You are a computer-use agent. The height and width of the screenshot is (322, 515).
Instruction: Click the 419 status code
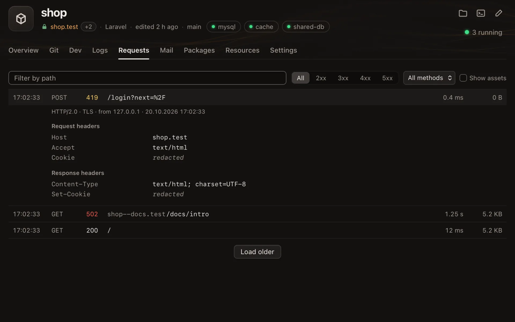coord(92,97)
